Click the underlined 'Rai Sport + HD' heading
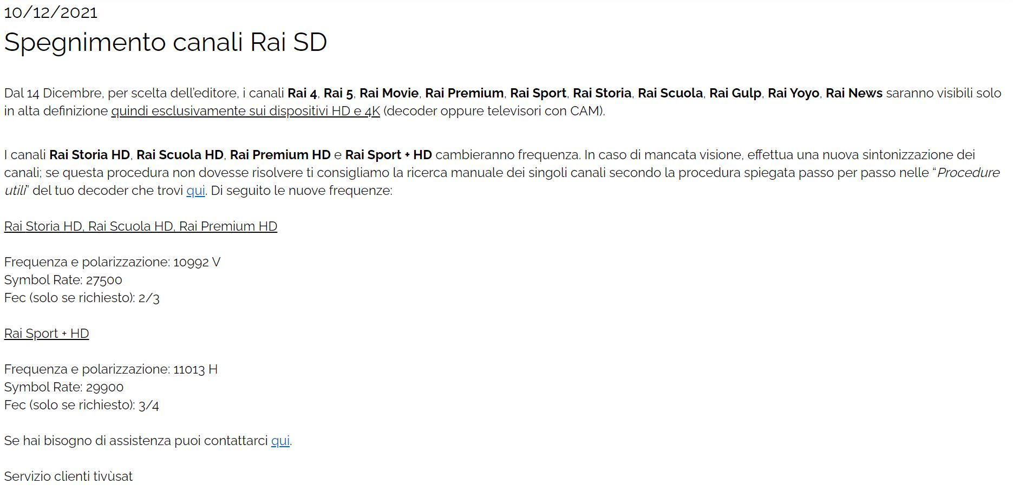Image resolution: width=1013 pixels, height=490 pixels. pos(47,334)
